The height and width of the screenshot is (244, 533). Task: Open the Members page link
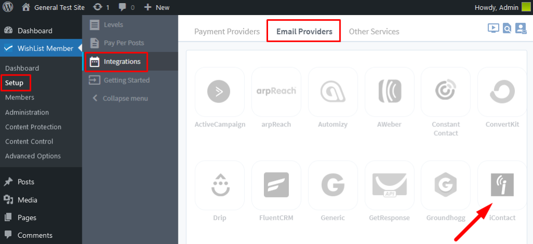(20, 97)
